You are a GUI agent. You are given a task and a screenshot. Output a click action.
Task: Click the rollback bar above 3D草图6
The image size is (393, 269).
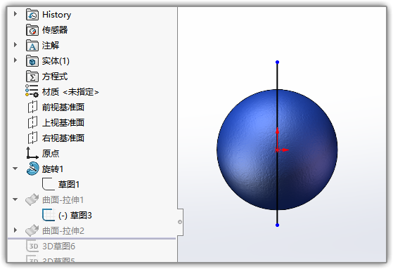[x=91, y=239]
